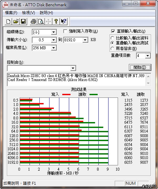Enable the 強制寫入存取 checkbox

[65, 31]
